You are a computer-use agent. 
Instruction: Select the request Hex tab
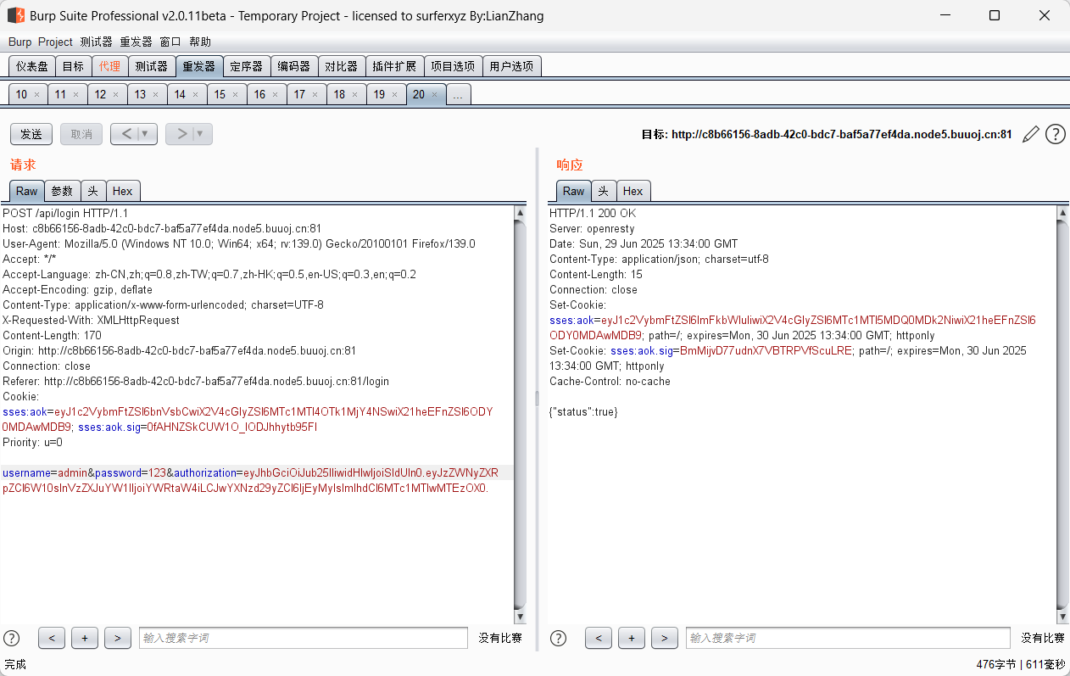click(x=123, y=191)
